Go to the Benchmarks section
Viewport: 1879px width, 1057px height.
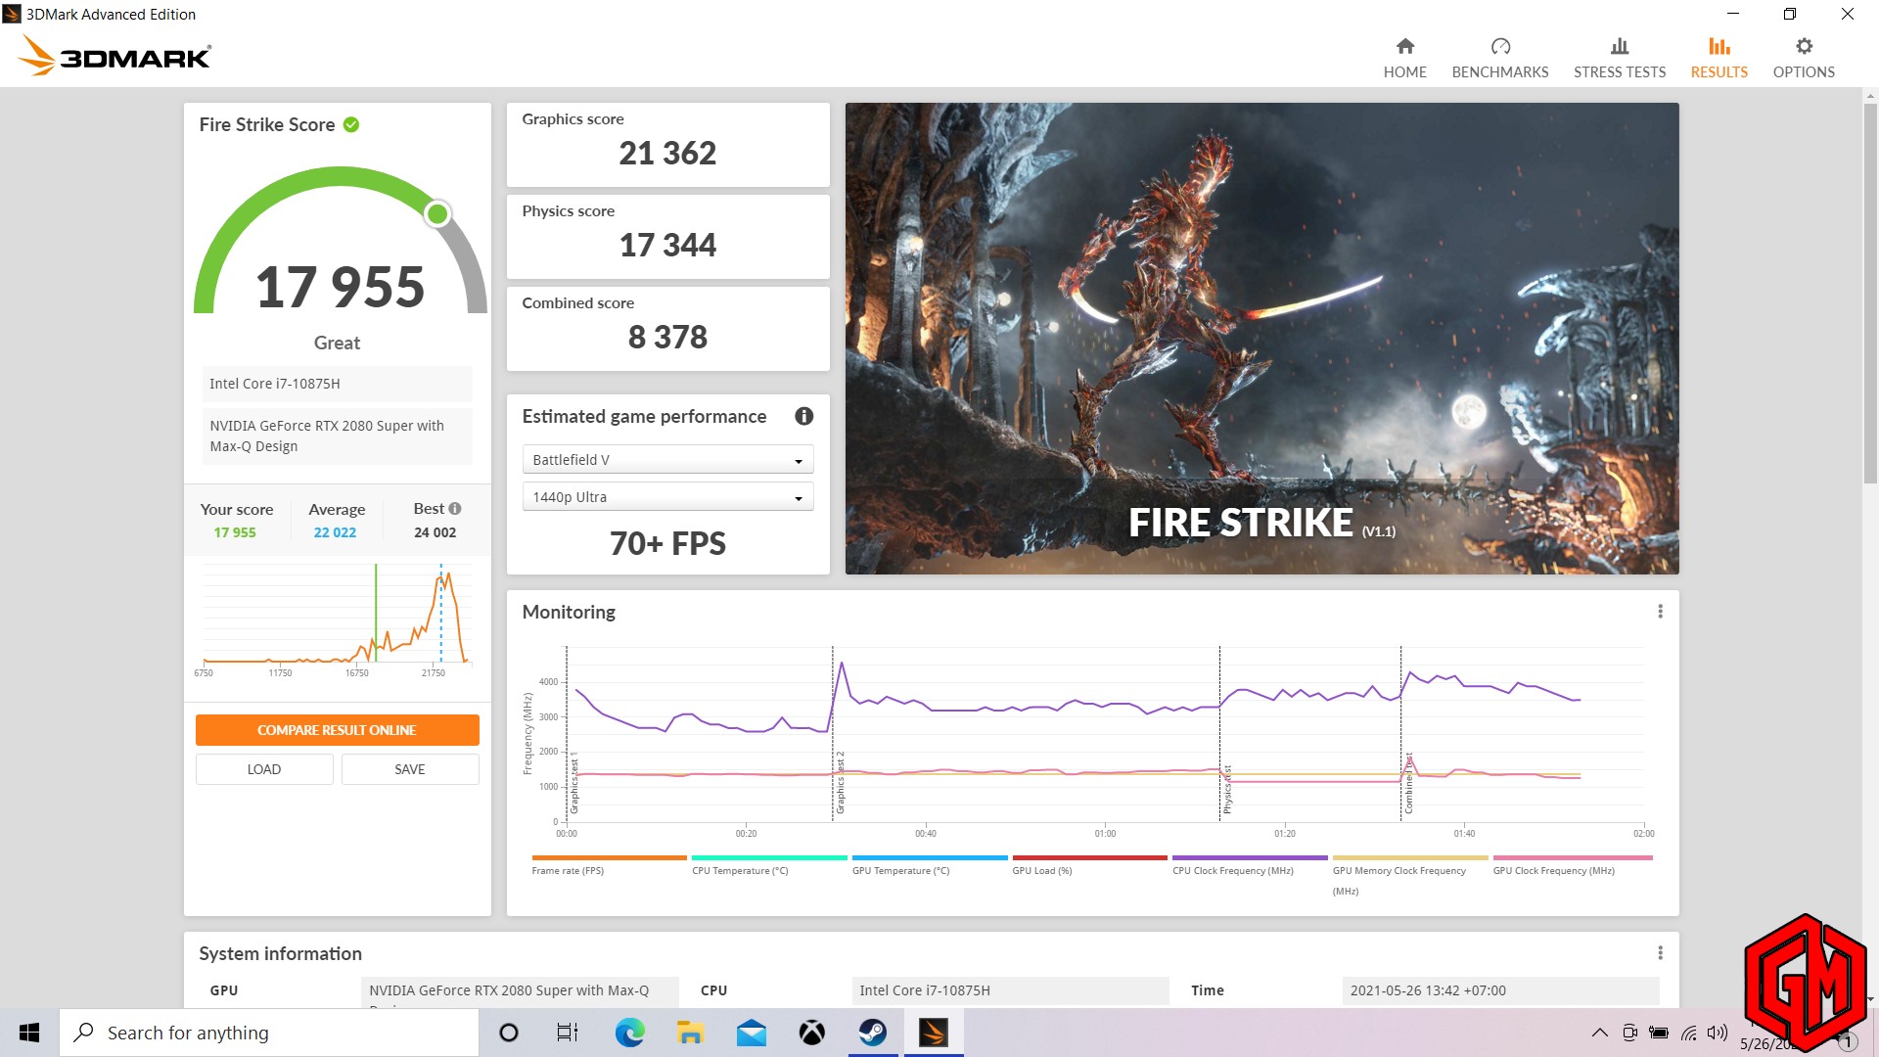(x=1499, y=57)
